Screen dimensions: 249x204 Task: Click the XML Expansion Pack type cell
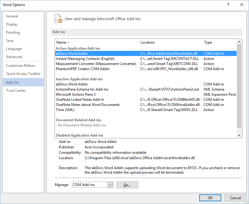point(220,94)
